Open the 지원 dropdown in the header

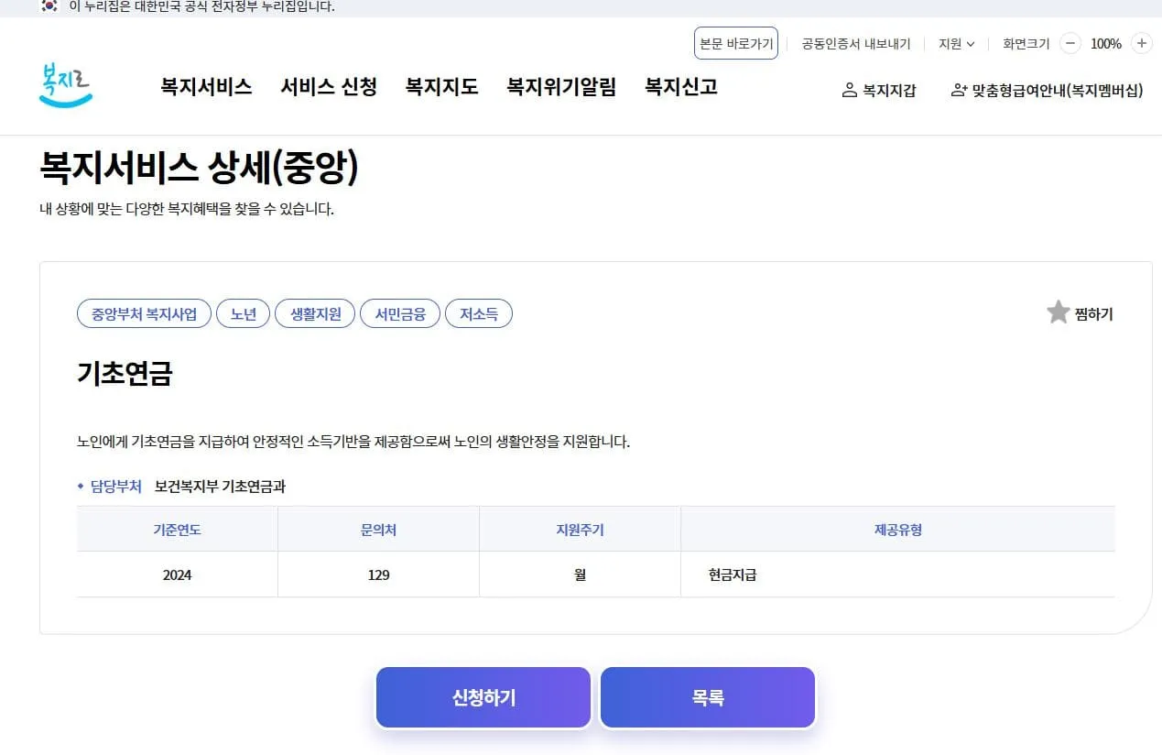coord(954,43)
